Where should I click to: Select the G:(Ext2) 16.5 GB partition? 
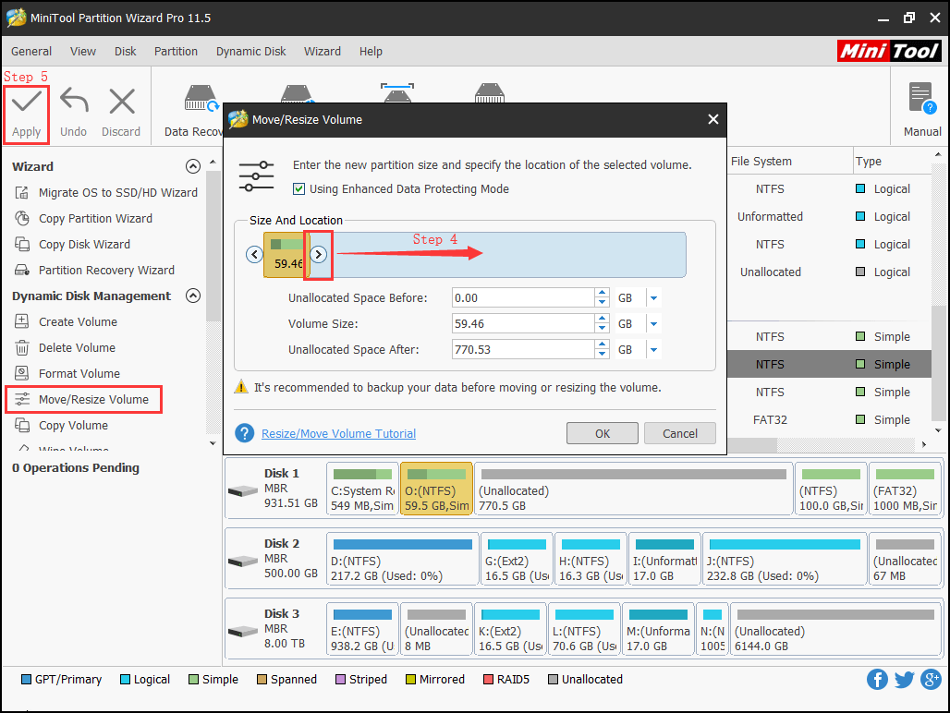(517, 560)
